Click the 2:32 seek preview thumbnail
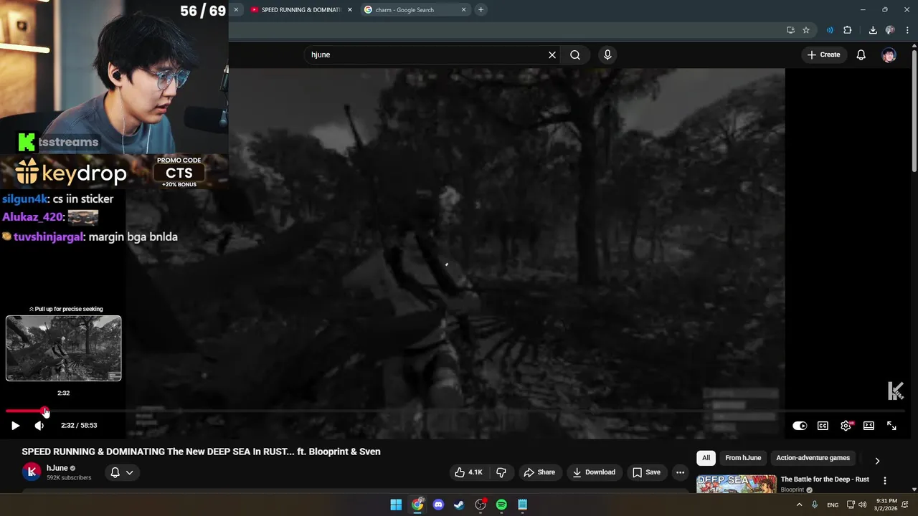Image resolution: width=918 pixels, height=516 pixels. pos(64,348)
